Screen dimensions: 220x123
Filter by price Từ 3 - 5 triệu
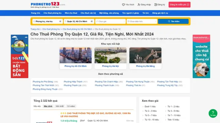(174, 111)
